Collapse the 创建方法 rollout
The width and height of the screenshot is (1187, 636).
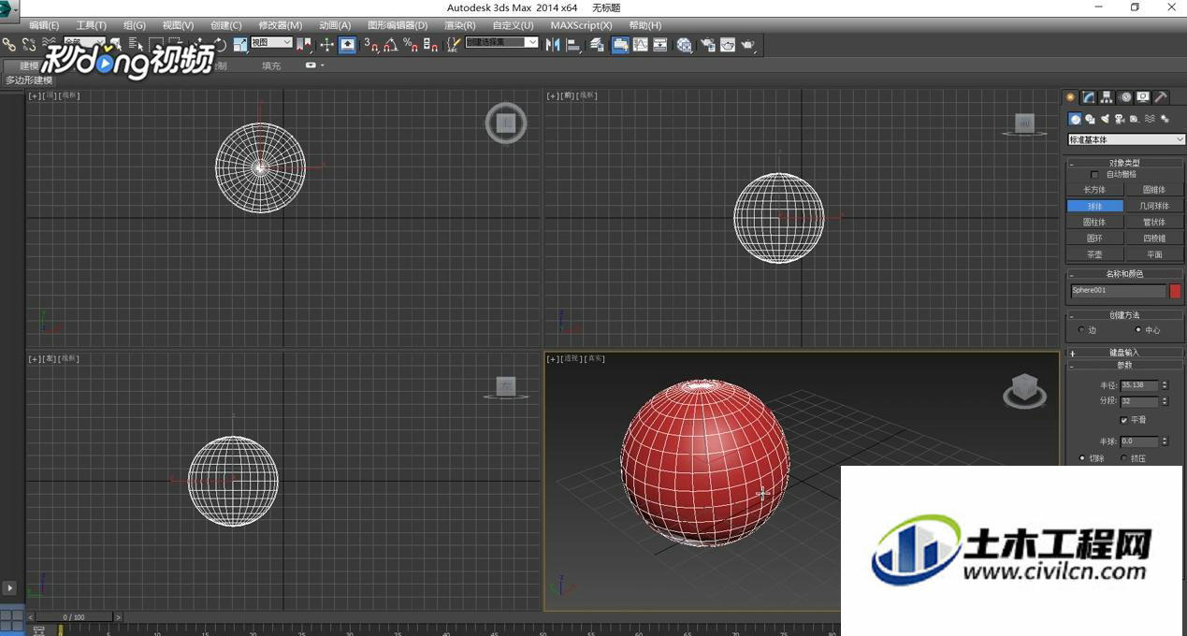tap(1125, 315)
